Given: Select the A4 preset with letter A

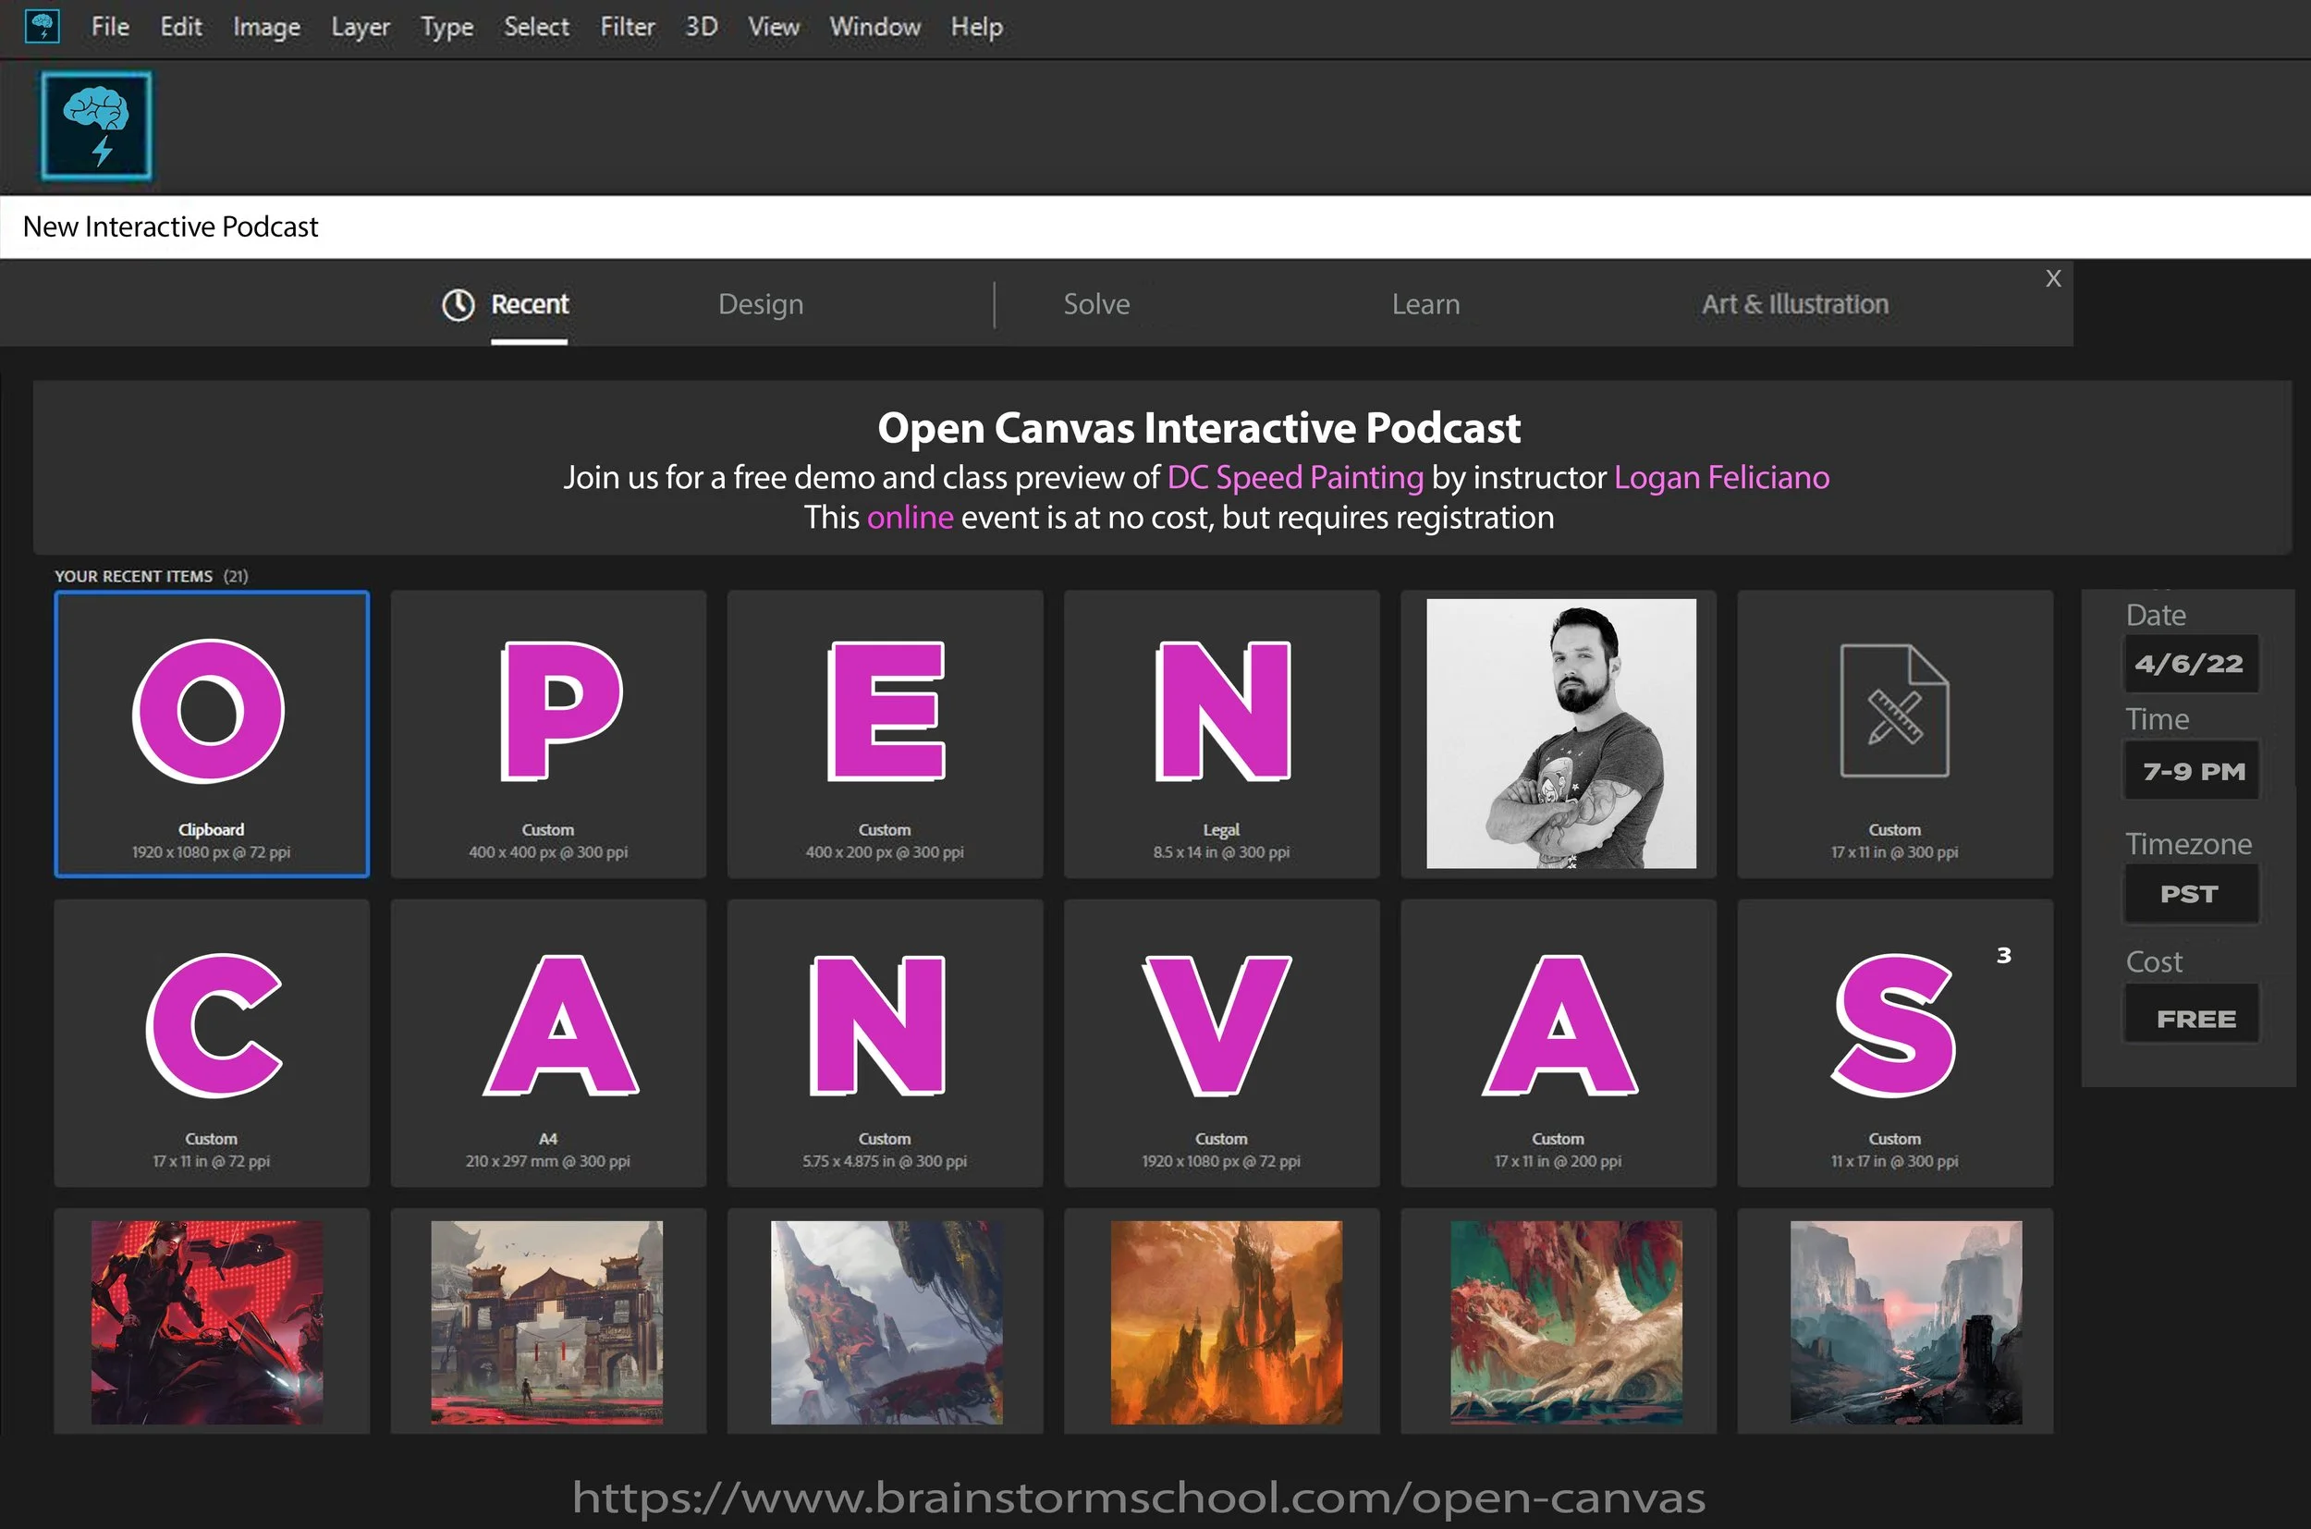Looking at the screenshot, I should 548,1042.
